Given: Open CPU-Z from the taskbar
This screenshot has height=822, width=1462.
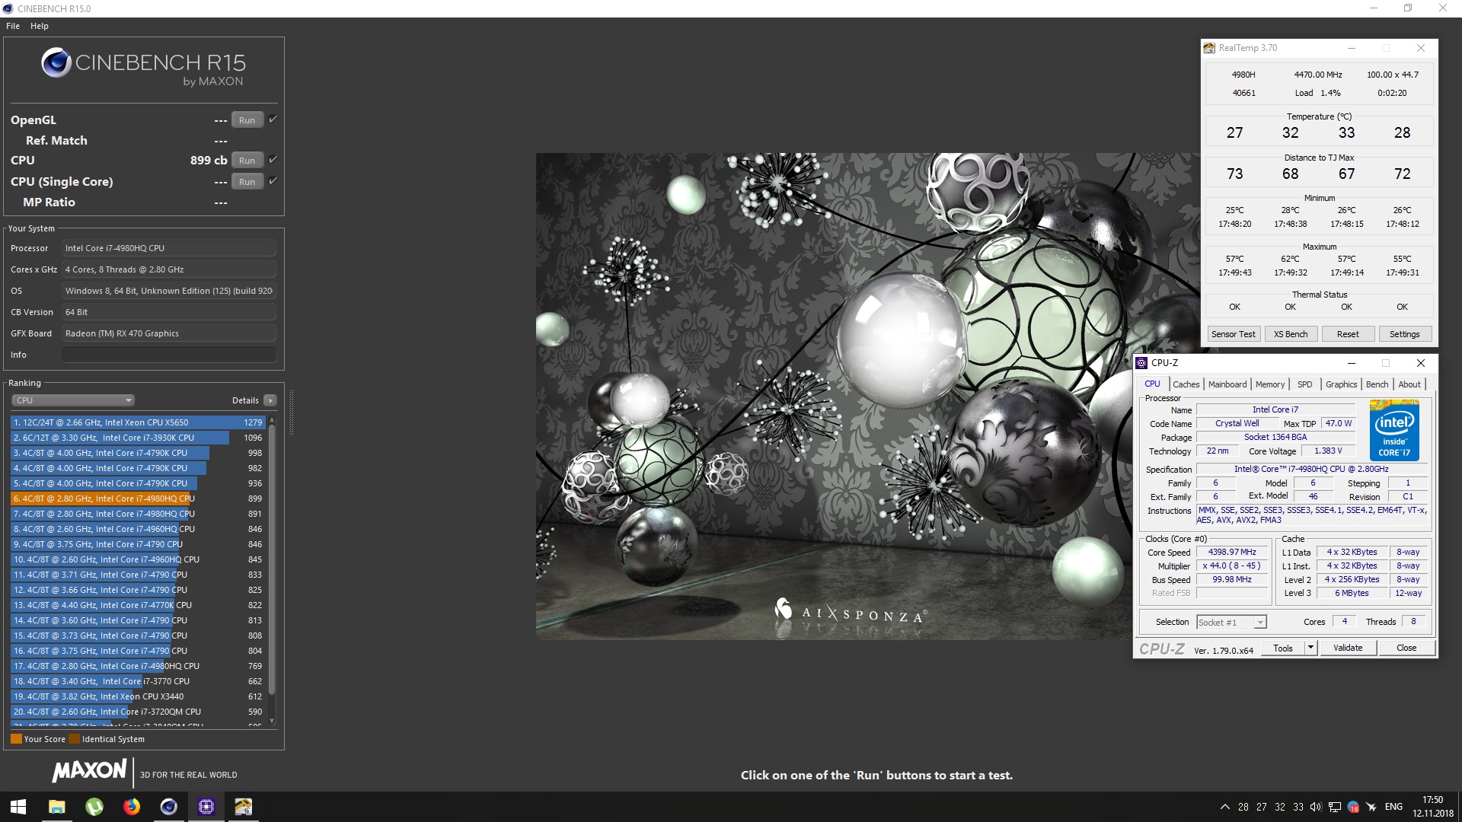Looking at the screenshot, I should coord(206,807).
